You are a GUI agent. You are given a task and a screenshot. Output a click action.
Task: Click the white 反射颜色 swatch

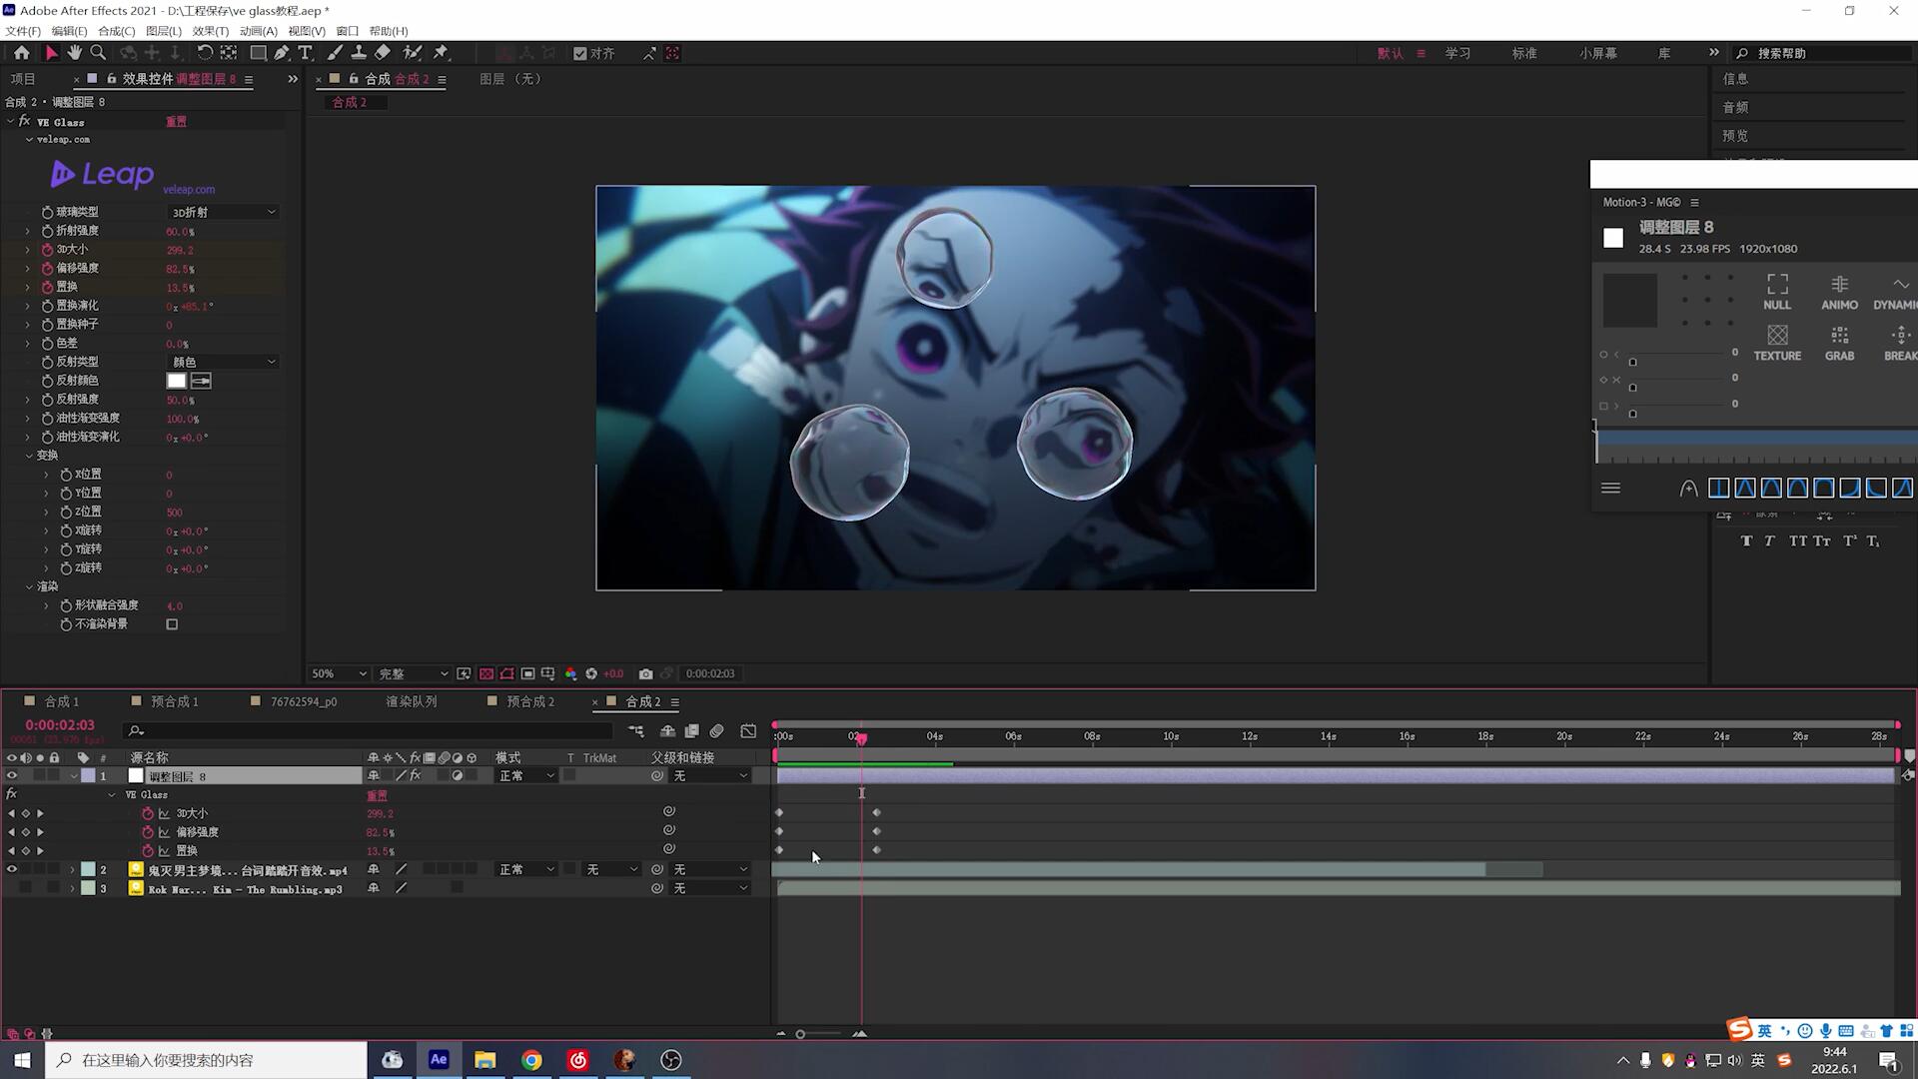(177, 381)
